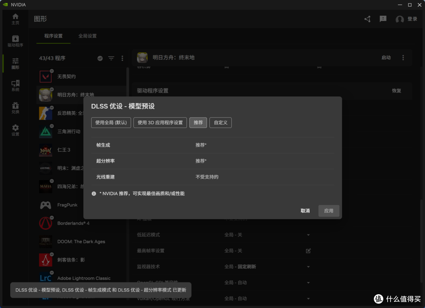This screenshot has width=425, height=308.
Task: Select the Adobe Lightroom Classic icon
Action: point(46,278)
